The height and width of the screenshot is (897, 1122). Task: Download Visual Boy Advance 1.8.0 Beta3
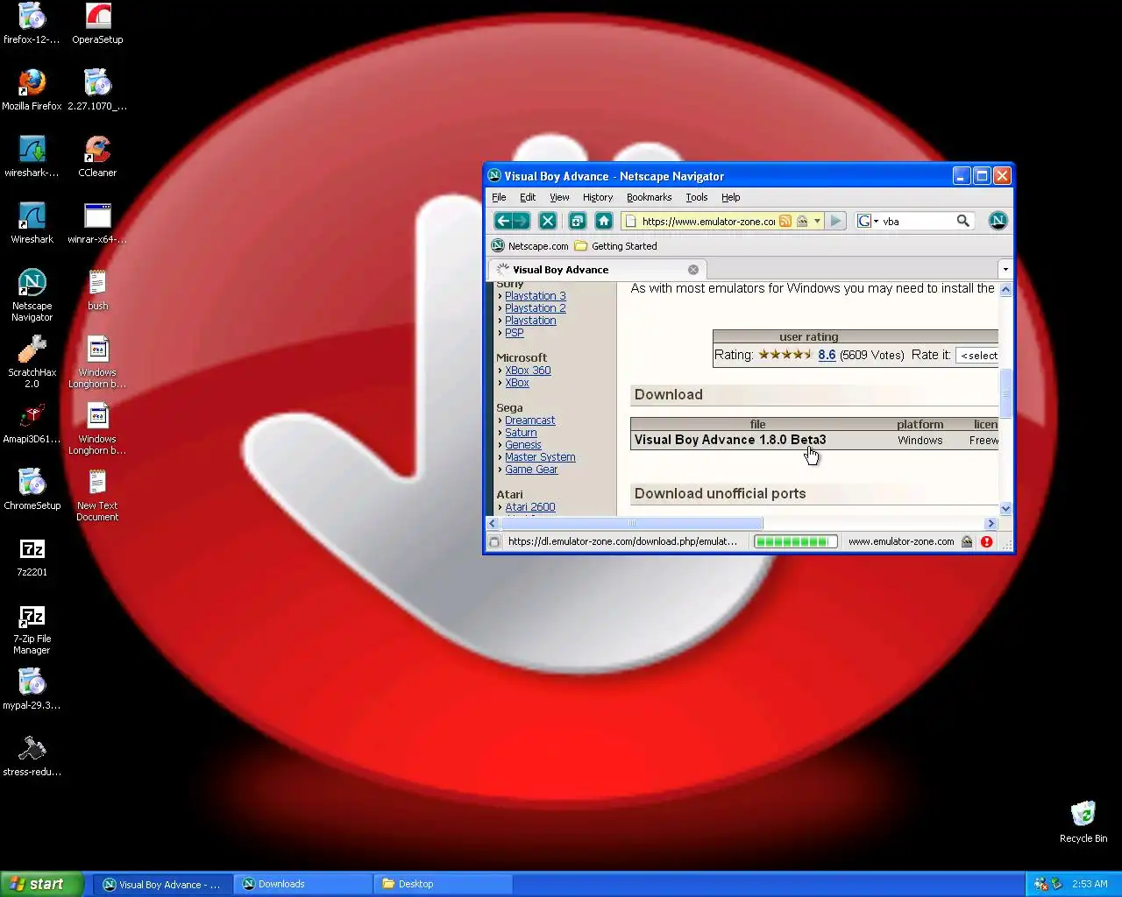coord(730,440)
